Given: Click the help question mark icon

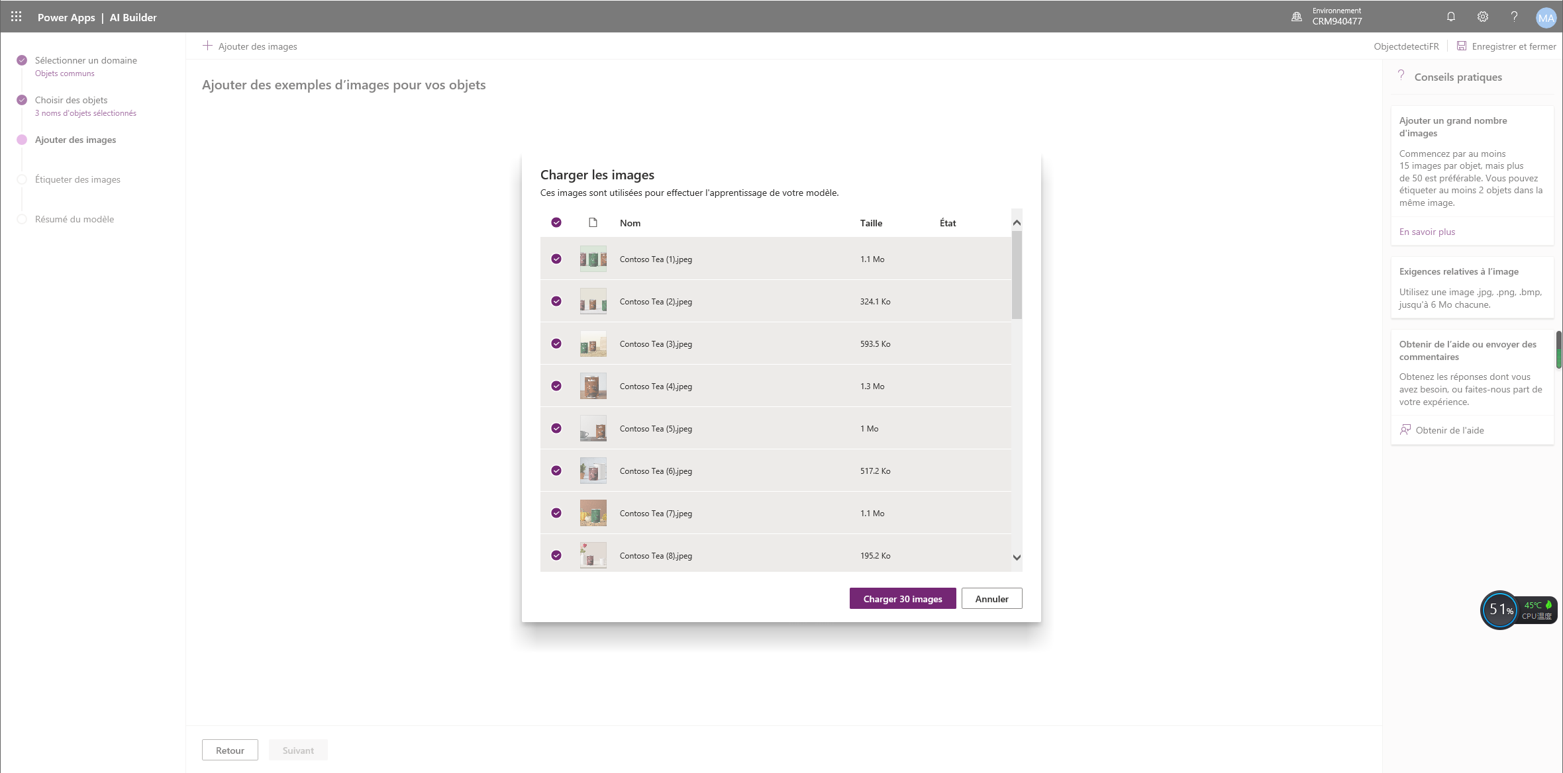Looking at the screenshot, I should (x=1514, y=17).
